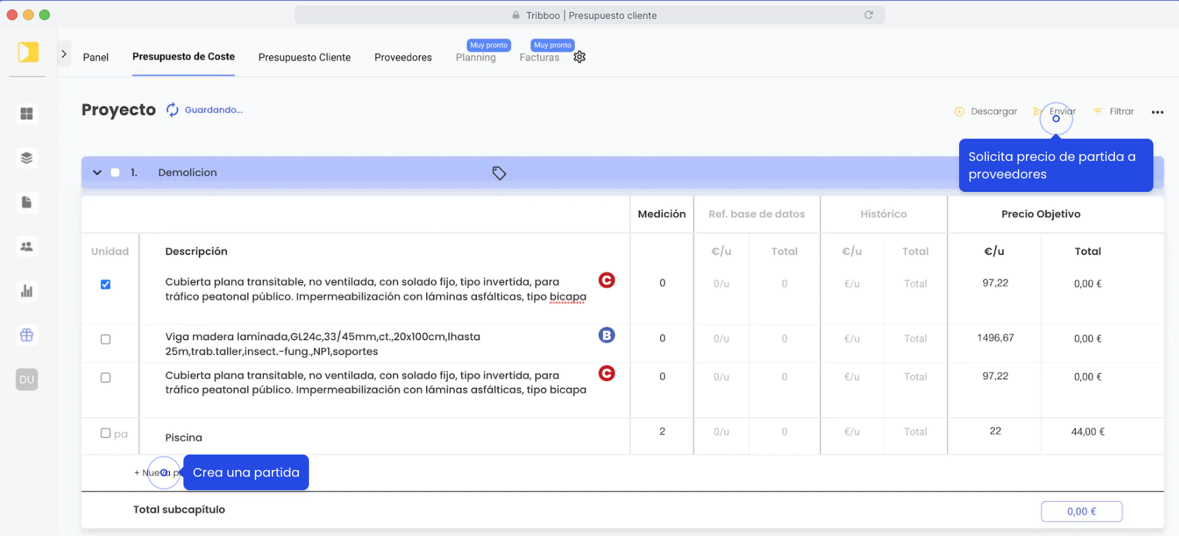
Task: Click the Tribboo address bar
Action: click(590, 15)
